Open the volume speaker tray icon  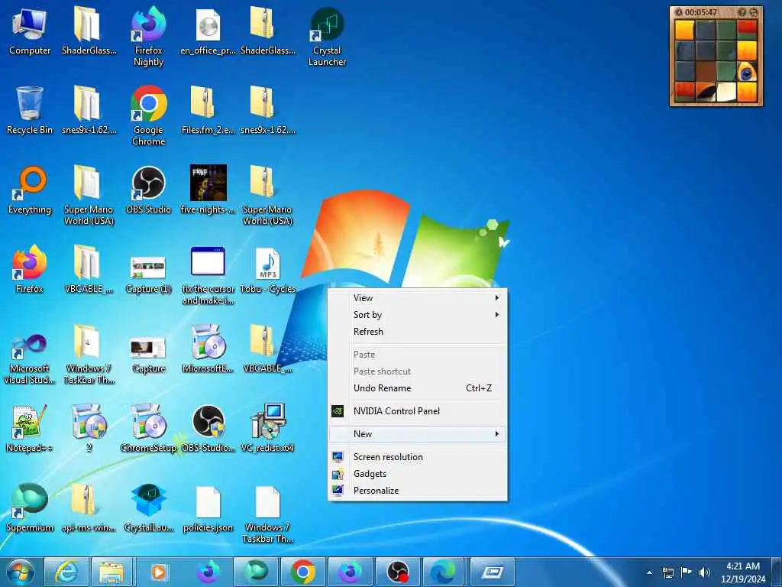704,572
